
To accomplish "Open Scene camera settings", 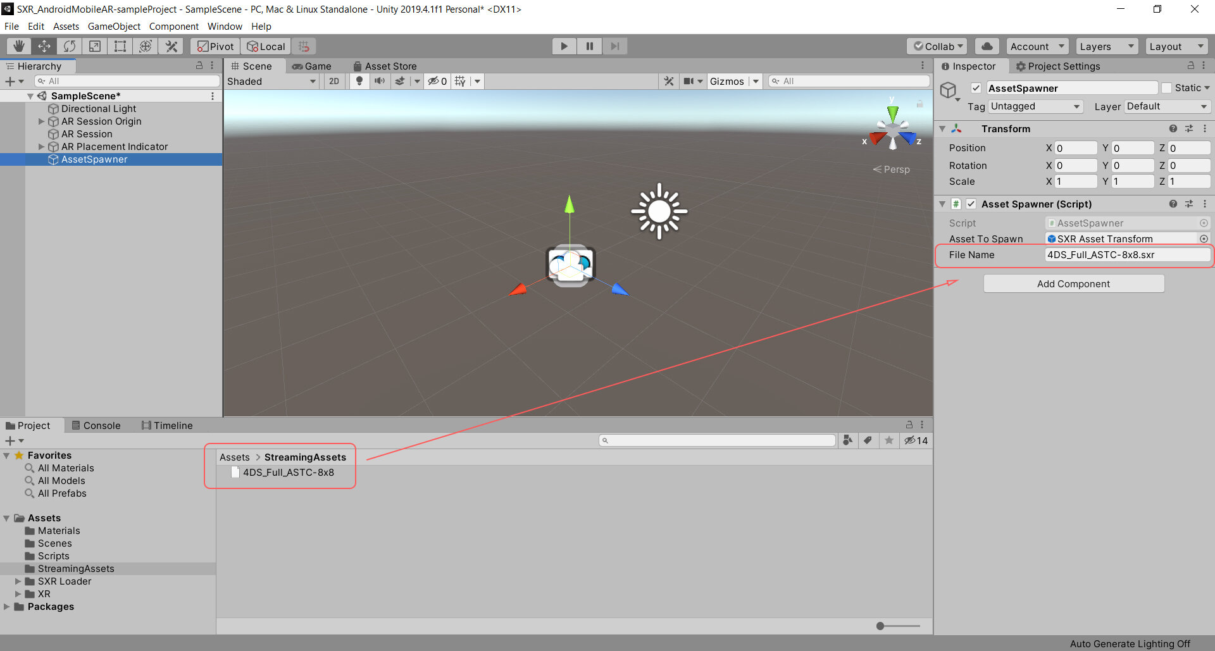I will point(688,81).
